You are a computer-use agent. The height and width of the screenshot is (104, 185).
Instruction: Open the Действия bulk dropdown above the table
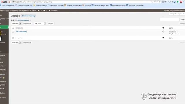tap(16, 23)
